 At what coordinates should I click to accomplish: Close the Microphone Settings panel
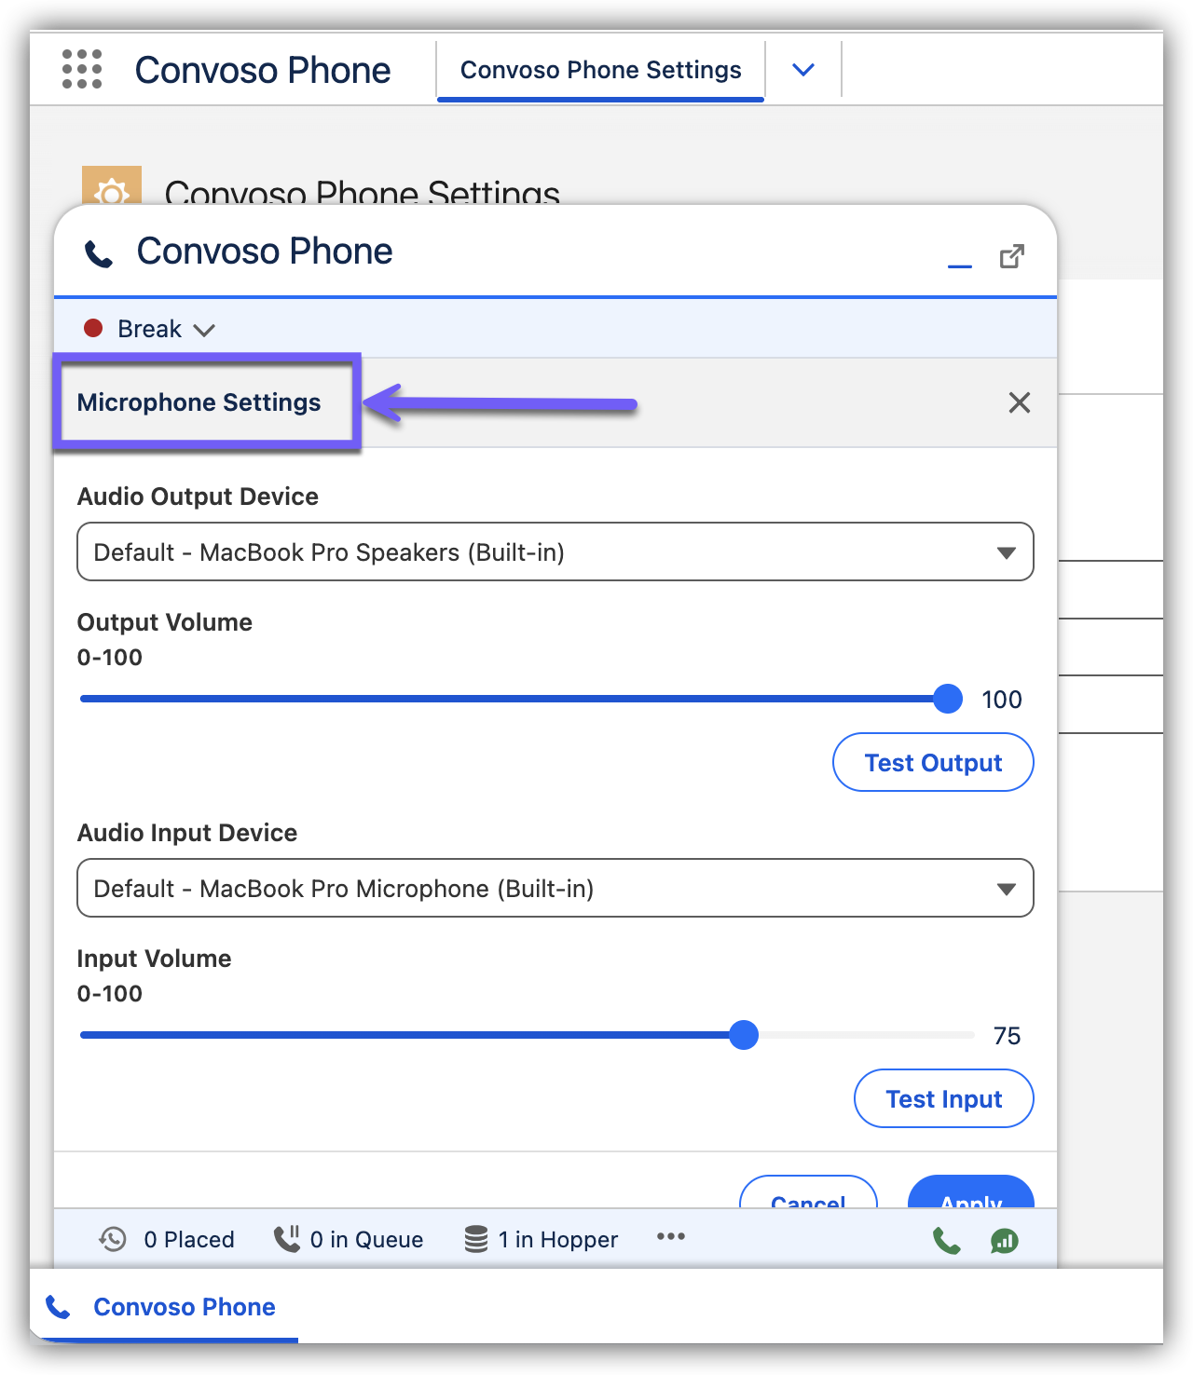[1019, 402]
